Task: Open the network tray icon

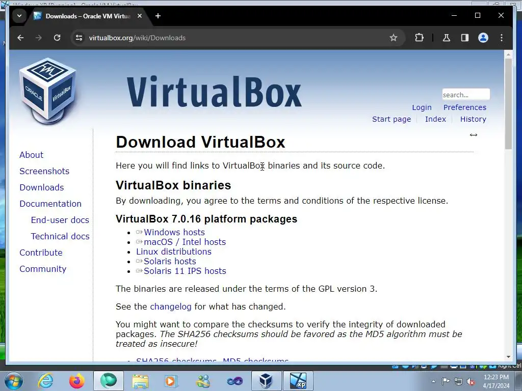Action: pyautogui.click(x=458, y=381)
